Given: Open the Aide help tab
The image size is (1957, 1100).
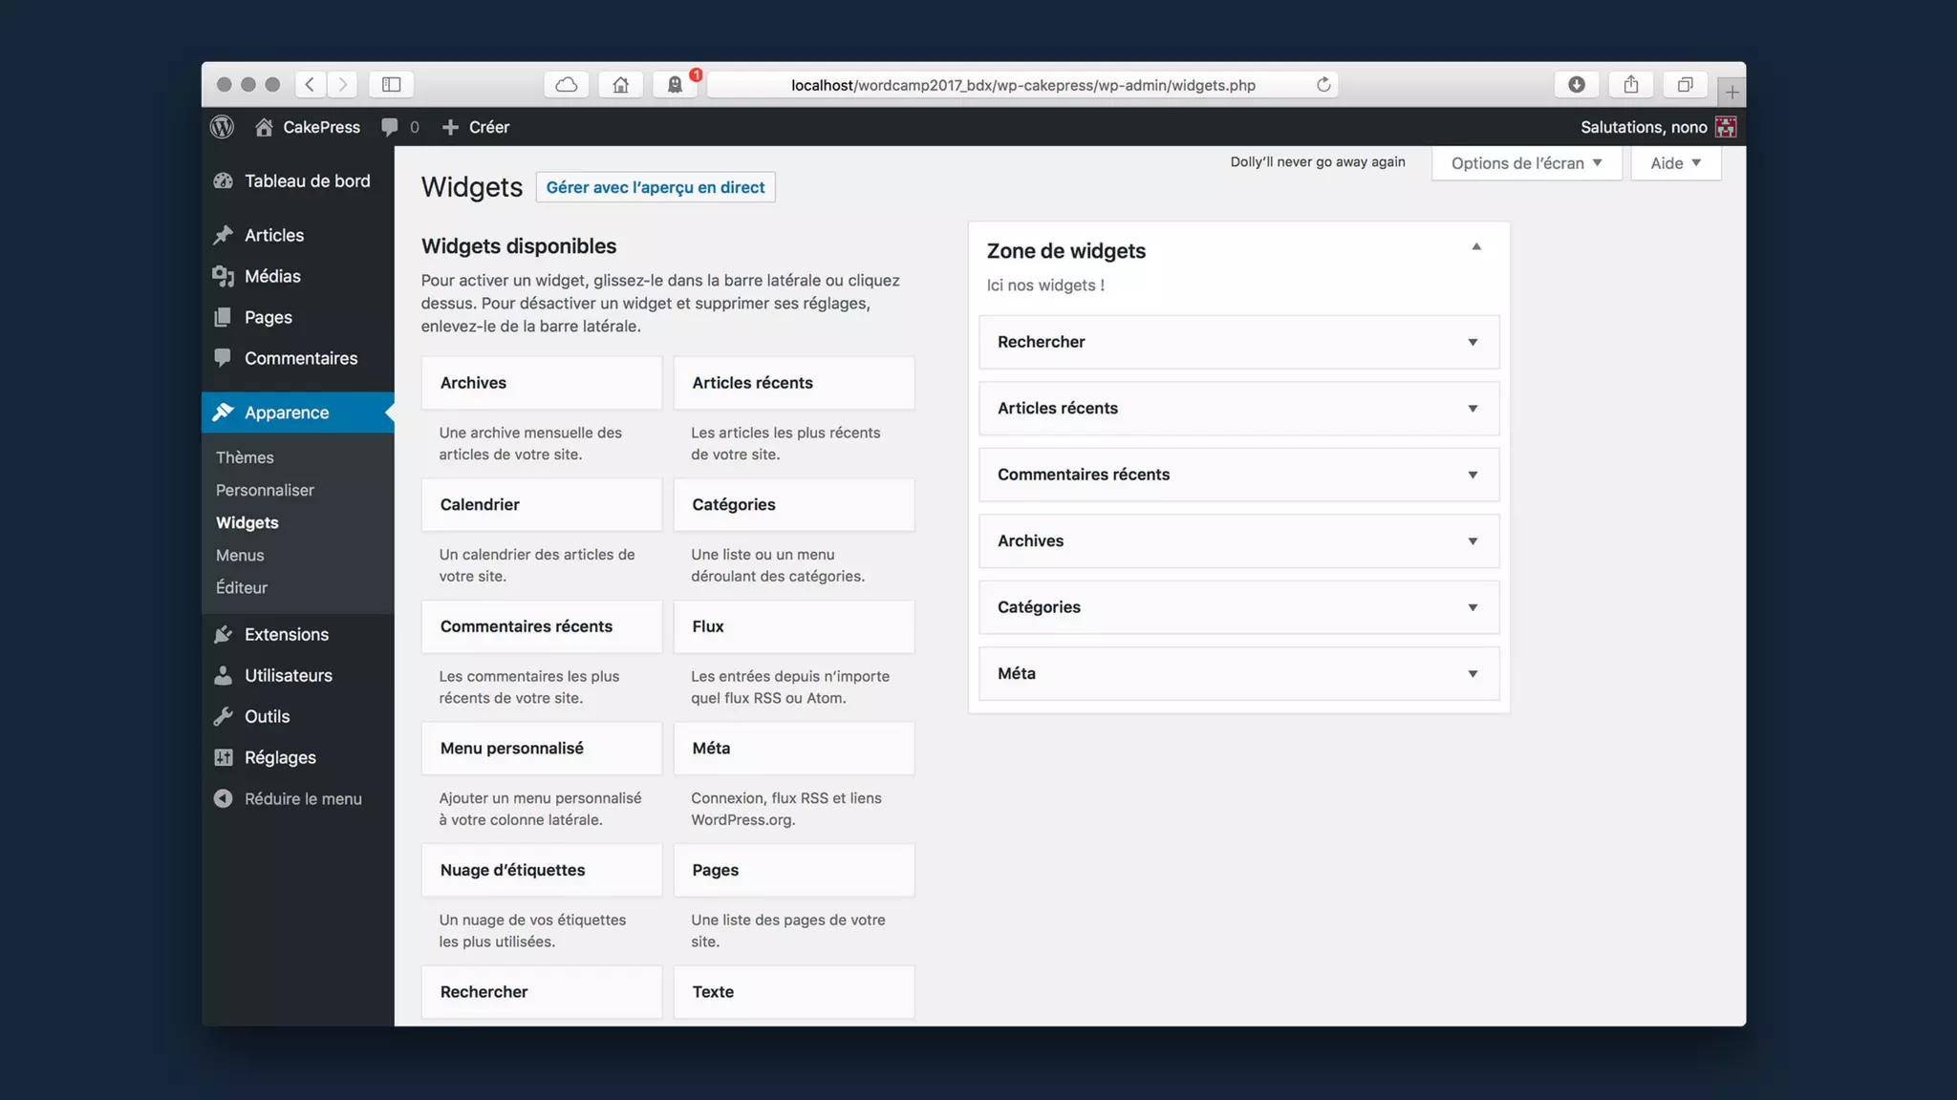Looking at the screenshot, I should [x=1675, y=163].
